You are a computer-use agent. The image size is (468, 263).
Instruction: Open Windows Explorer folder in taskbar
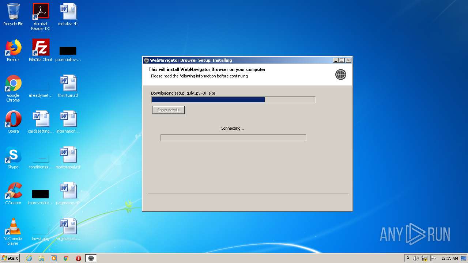click(41, 258)
